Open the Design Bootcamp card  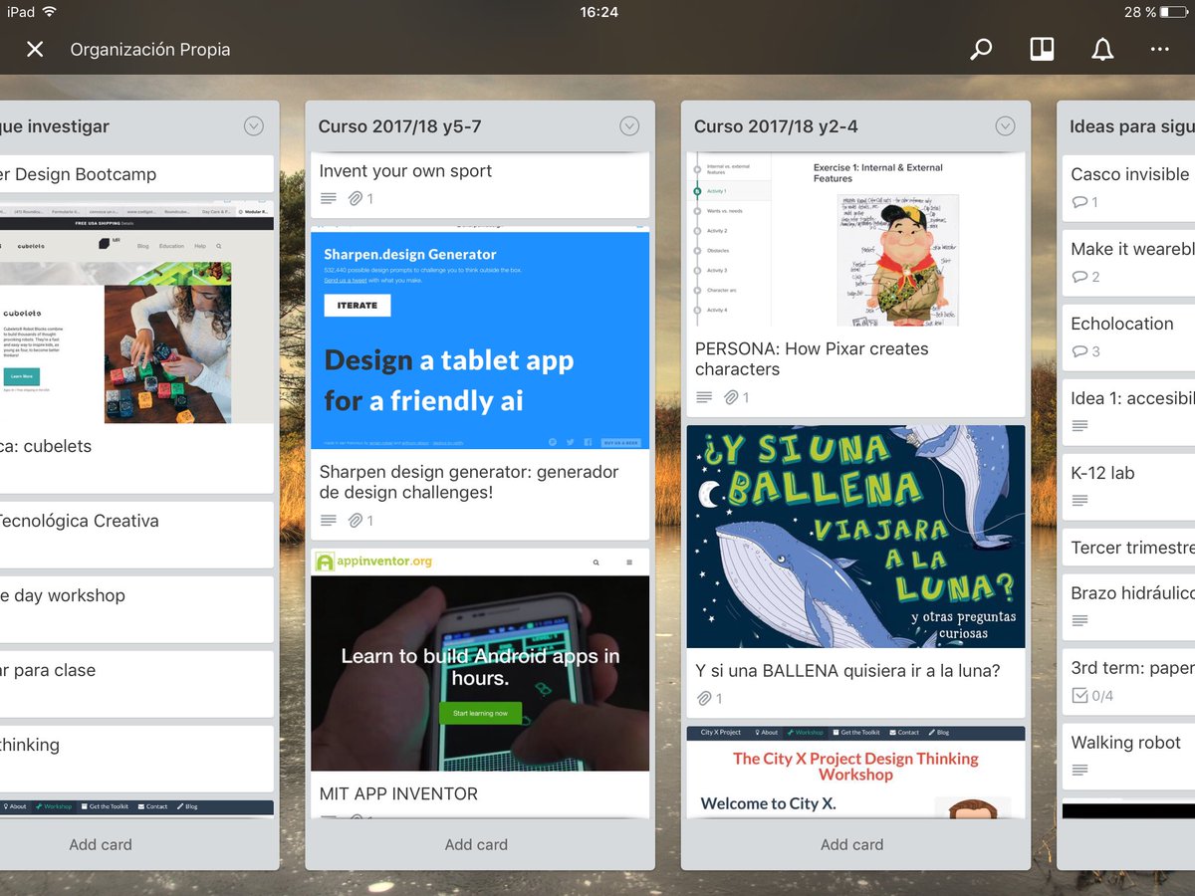tap(136, 174)
